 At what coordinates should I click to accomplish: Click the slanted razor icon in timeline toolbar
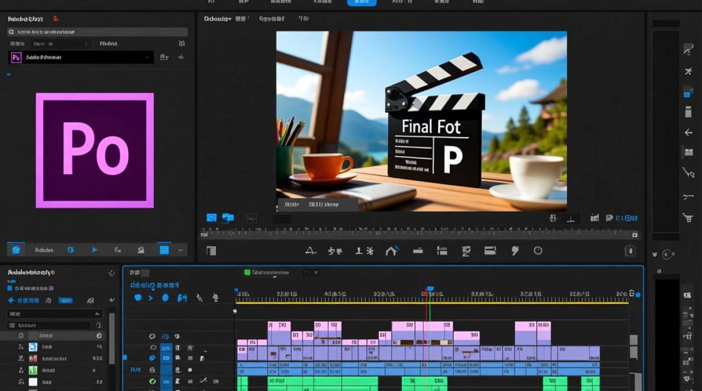coord(199,298)
